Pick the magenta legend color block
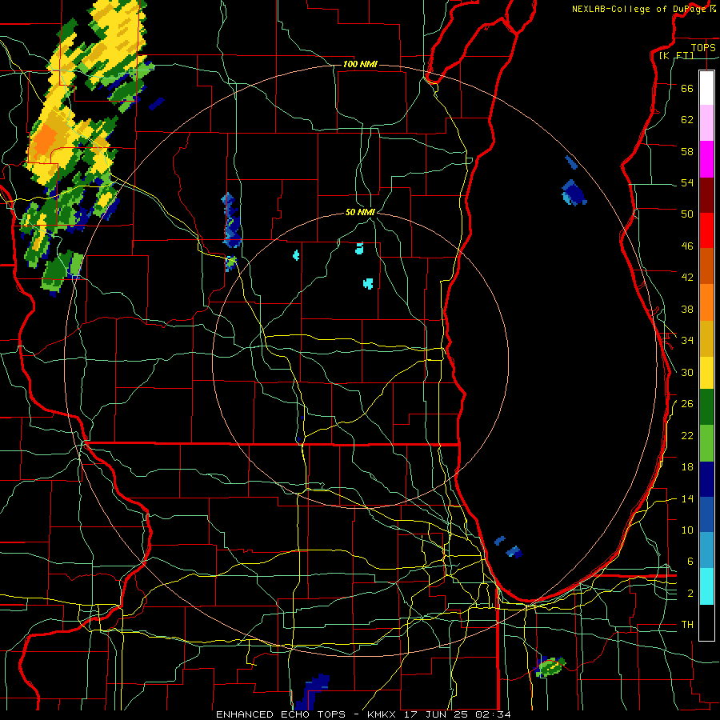The height and width of the screenshot is (720, 720). point(706,159)
